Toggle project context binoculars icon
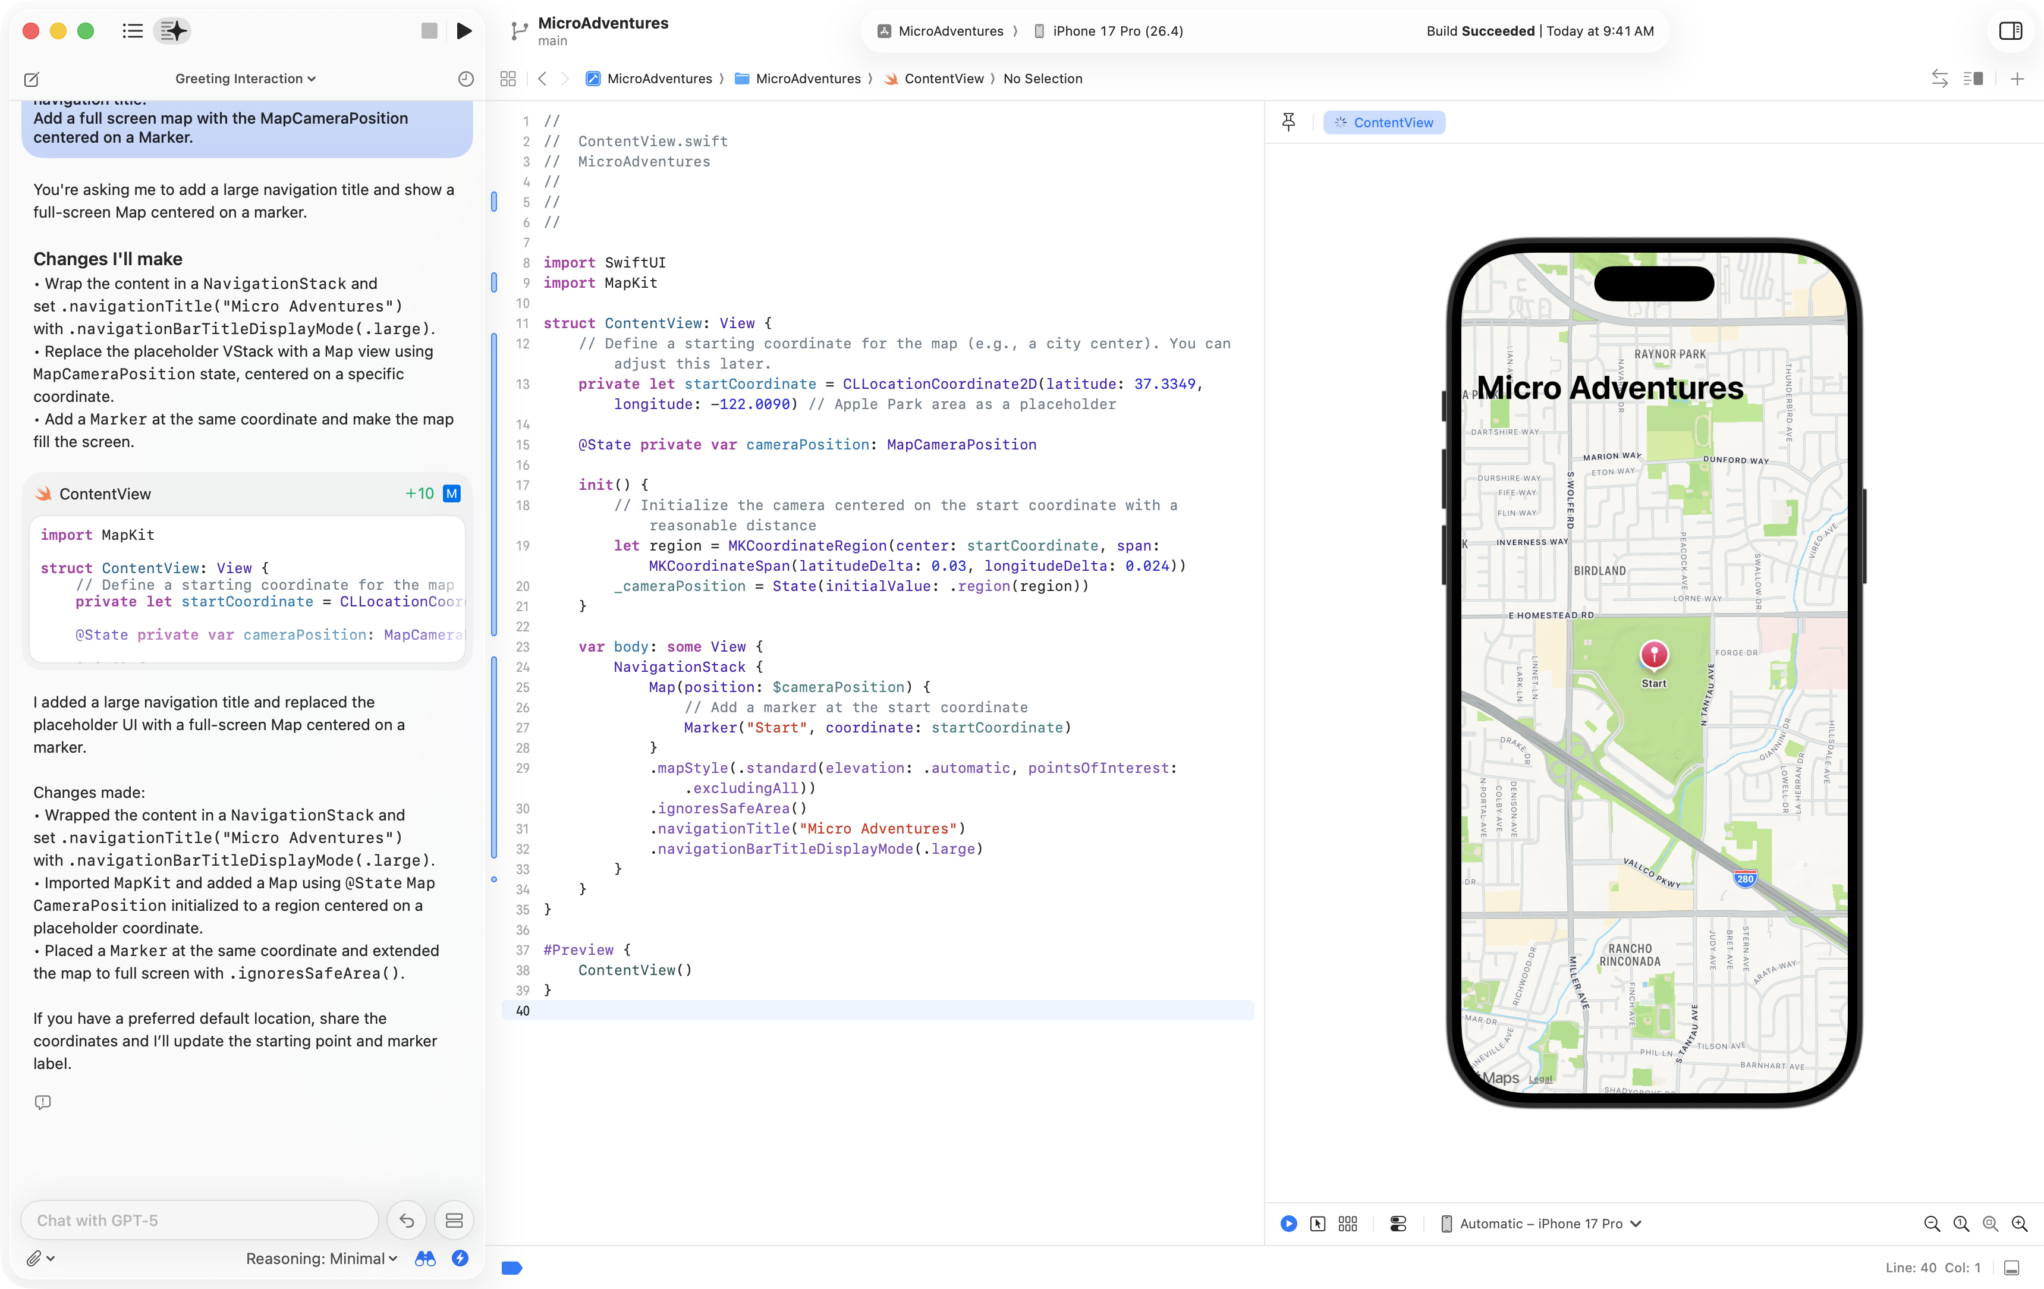This screenshot has width=2044, height=1289. [425, 1259]
